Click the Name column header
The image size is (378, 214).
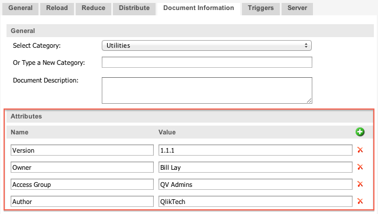pyautogui.click(x=20, y=132)
